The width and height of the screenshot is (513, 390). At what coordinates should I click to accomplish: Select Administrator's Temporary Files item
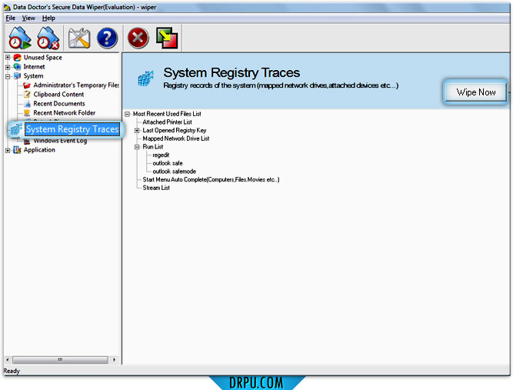[x=76, y=85]
